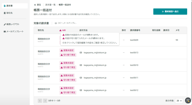Go back using the 戻る link

(x=38, y=5)
